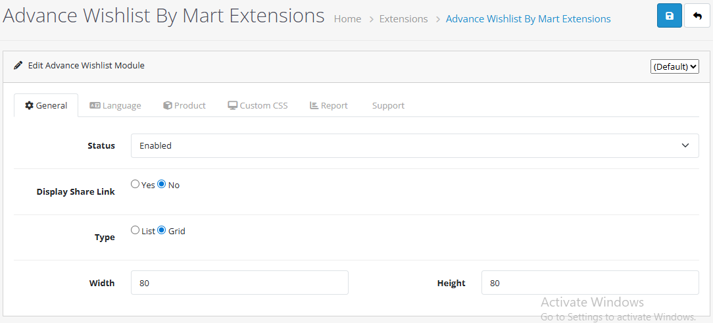Click the cube icon on Product tab
The width and height of the screenshot is (713, 323).
point(168,105)
